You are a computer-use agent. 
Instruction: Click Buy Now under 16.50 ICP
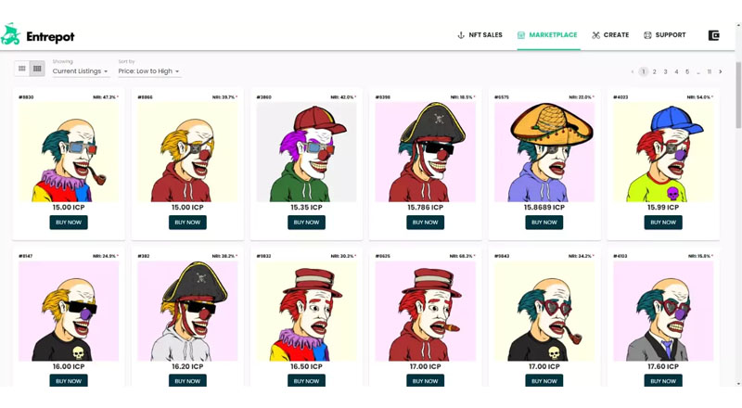pos(306,380)
